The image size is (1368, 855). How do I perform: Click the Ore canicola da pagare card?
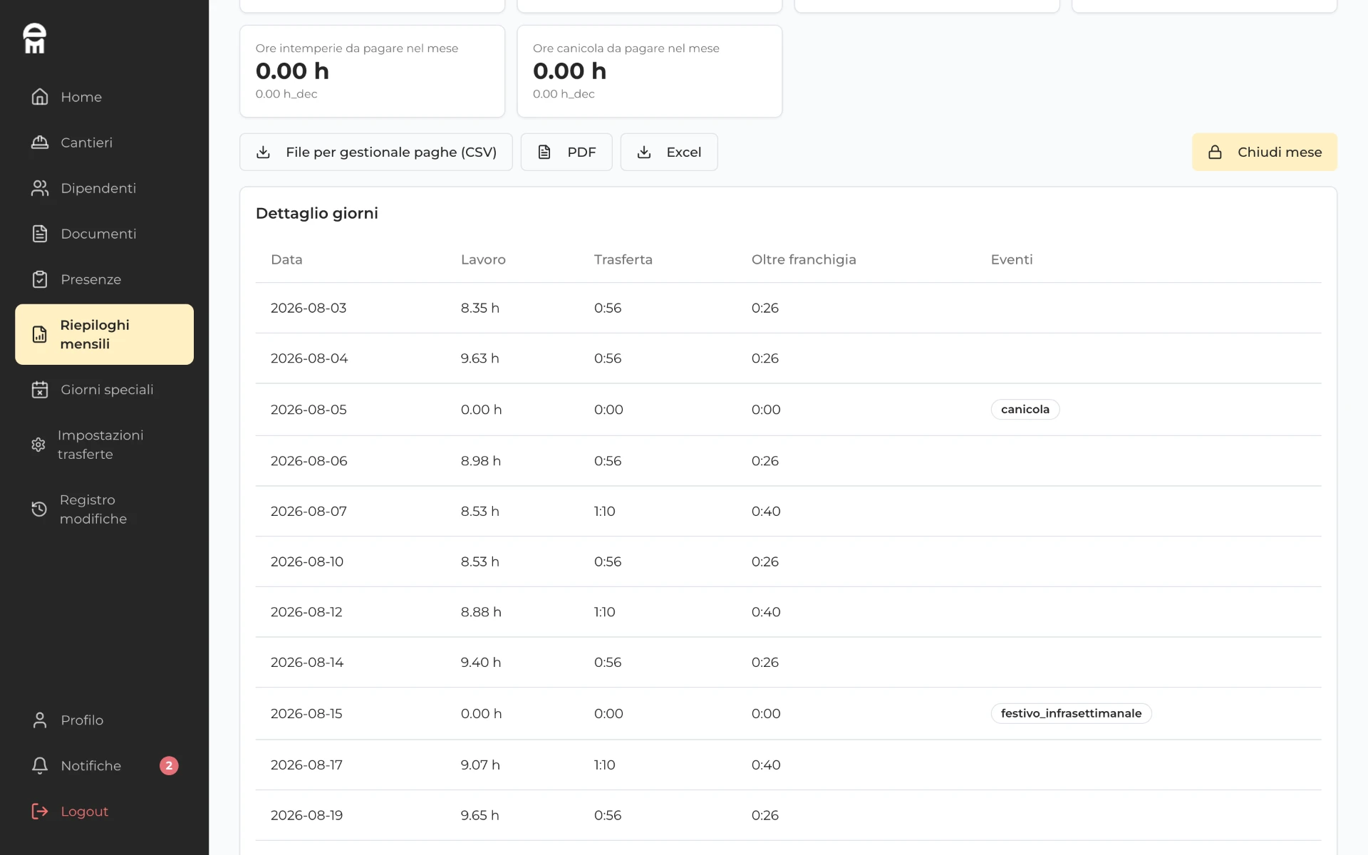tap(649, 71)
